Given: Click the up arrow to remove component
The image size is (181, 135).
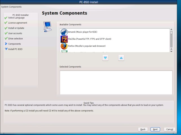Looking at the screenshot, I should (x=121, y=58).
